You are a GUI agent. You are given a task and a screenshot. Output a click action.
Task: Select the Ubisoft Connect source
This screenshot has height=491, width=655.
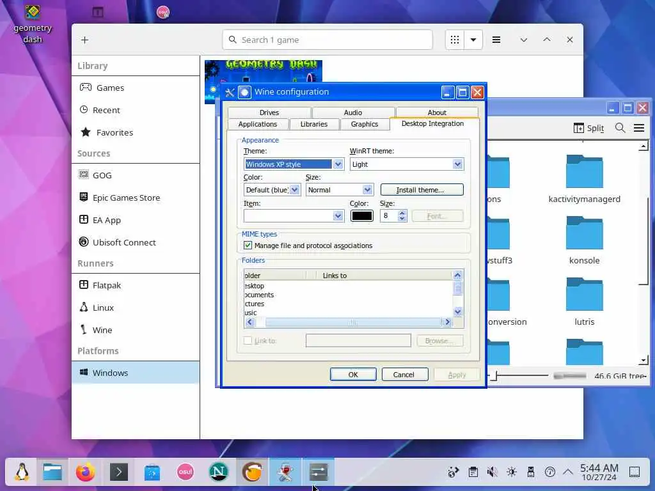point(136,242)
